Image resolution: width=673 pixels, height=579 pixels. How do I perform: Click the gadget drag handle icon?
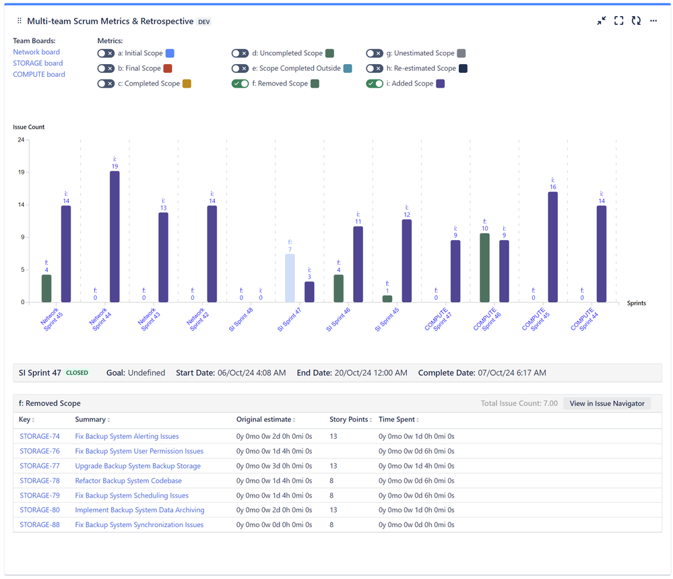(20, 22)
